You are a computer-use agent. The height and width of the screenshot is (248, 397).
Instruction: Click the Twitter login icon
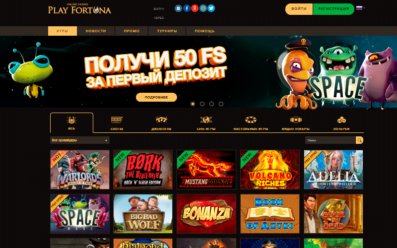pos(211,8)
